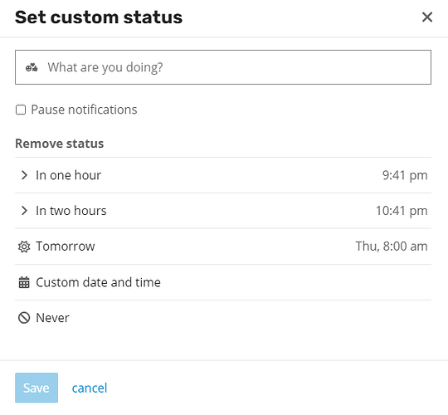This screenshot has height=415, width=448.
Task: Click the Save button
Action: tap(37, 388)
